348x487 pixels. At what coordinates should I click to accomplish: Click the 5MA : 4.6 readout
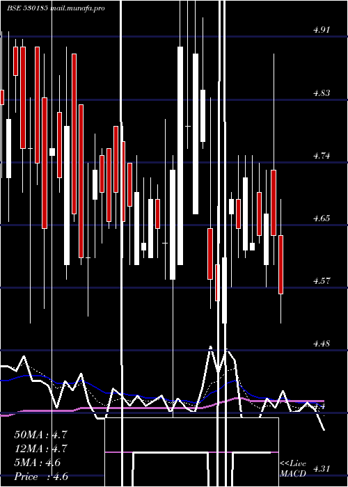38,463
